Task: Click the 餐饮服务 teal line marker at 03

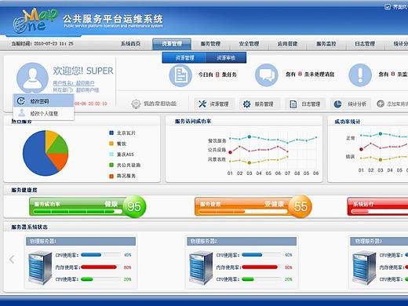Action: [250, 137]
